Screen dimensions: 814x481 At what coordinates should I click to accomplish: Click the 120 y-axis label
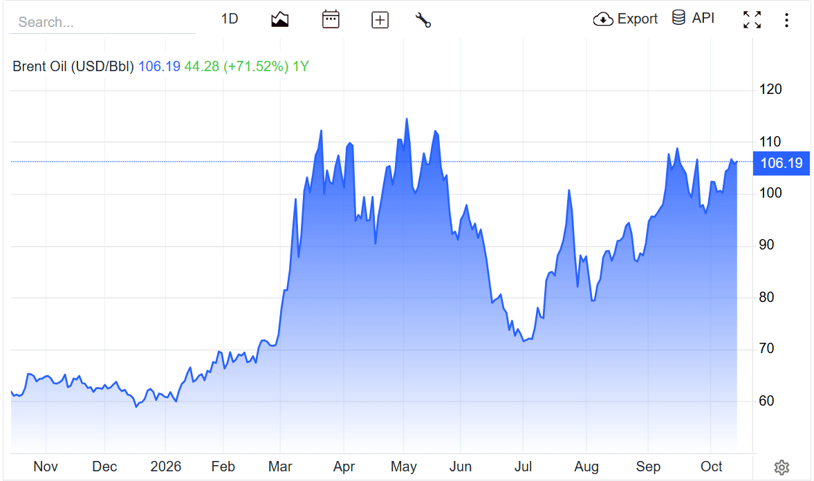coord(770,89)
